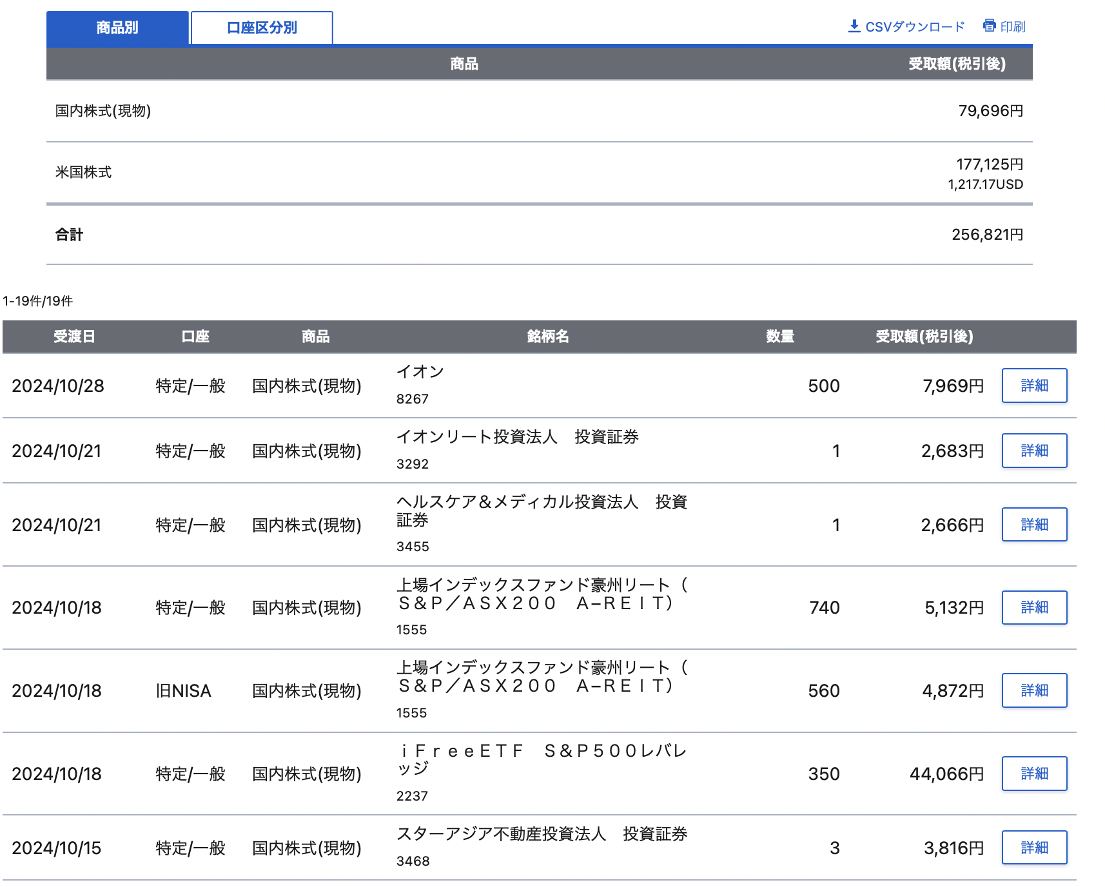Viewport: 1105px width, 887px height.
Task: Open 詳細 for ヘルスケア＆メディカル投資法人 3455
Action: tap(1034, 525)
